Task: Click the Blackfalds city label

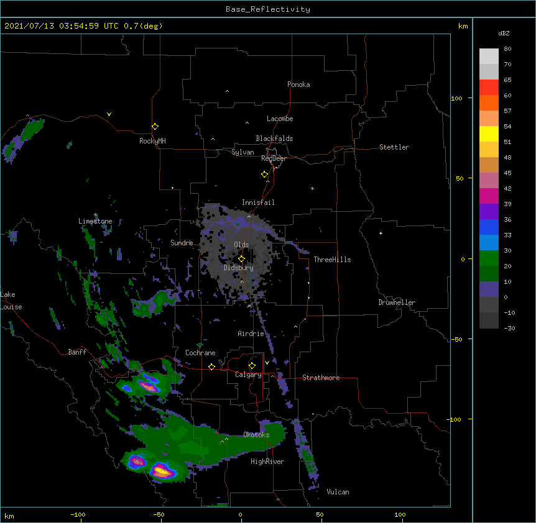Action: (x=274, y=139)
